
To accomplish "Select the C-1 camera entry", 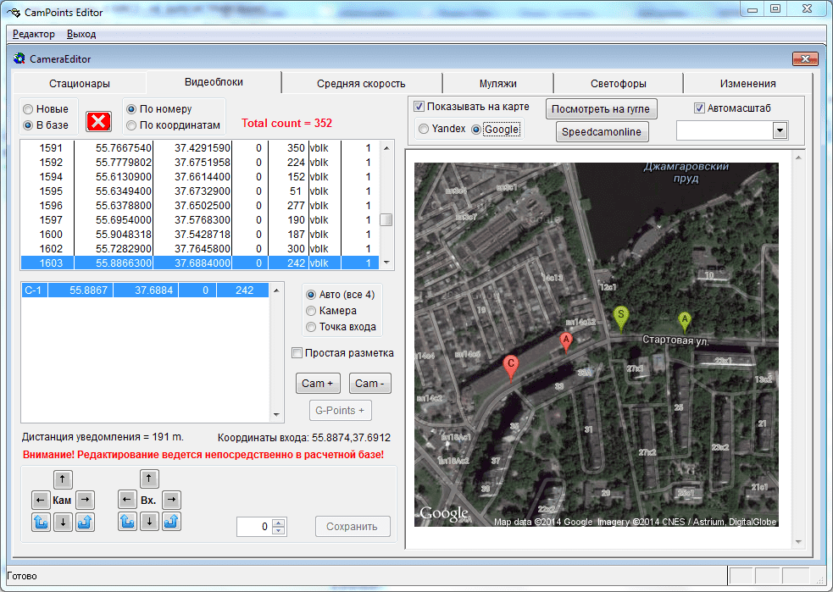I will coord(145,290).
